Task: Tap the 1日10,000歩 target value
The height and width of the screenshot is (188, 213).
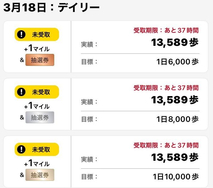Action: (x=175, y=177)
